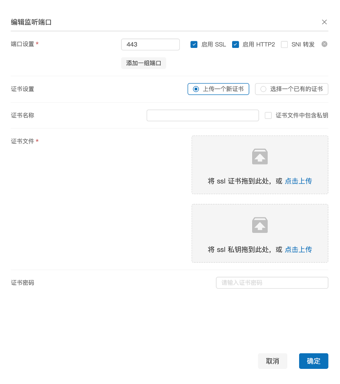Focus the 请输入证书密码 password field
The image size is (340, 384).
[x=272, y=283]
